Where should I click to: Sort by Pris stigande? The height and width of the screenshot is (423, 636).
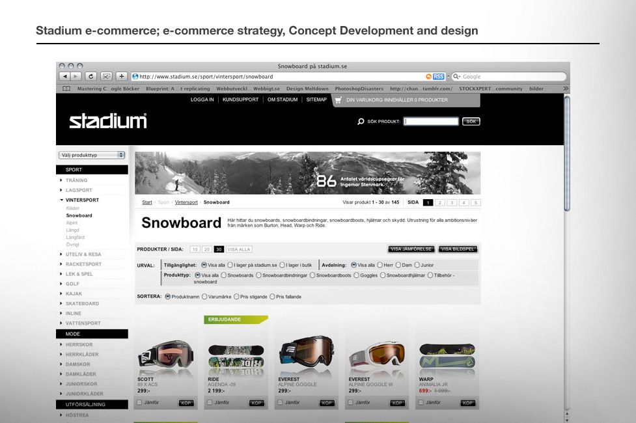[x=236, y=297]
